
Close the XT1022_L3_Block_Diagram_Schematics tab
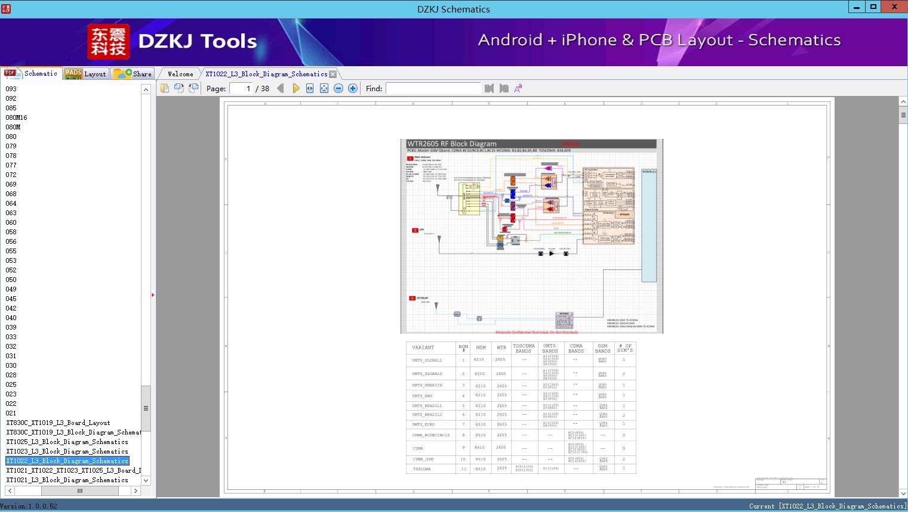pyautogui.click(x=333, y=74)
